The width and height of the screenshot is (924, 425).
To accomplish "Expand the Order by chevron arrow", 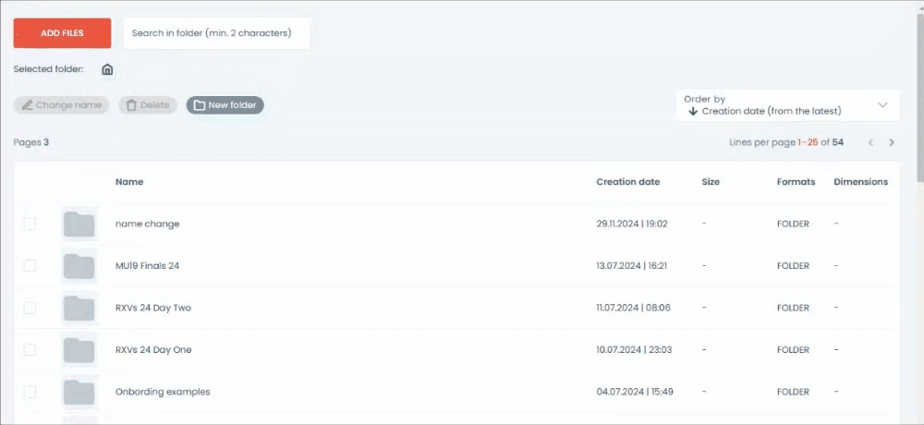I will click(x=882, y=105).
